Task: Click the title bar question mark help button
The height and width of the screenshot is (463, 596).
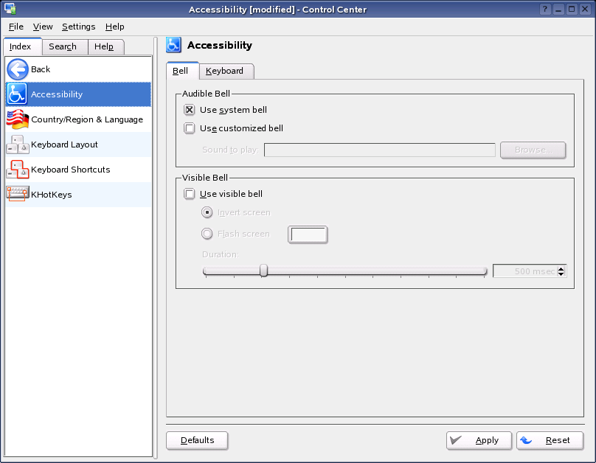Action: tap(545, 9)
